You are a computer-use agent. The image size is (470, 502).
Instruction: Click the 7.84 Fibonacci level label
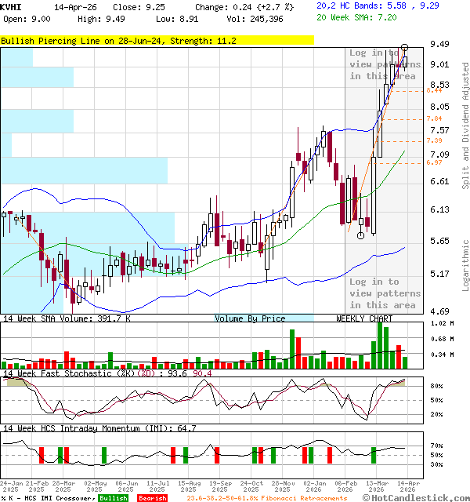435,118
